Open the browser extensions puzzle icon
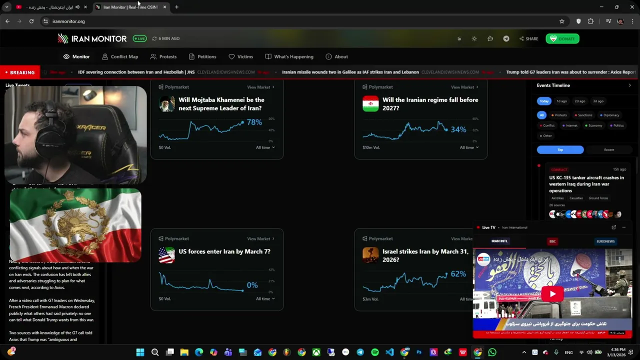 click(590, 21)
